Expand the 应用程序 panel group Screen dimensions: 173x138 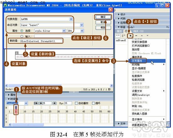[119, 23]
